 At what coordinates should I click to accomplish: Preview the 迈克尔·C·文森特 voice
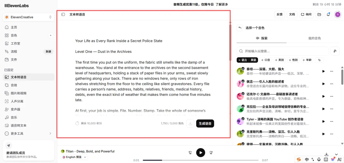tap(323, 96)
